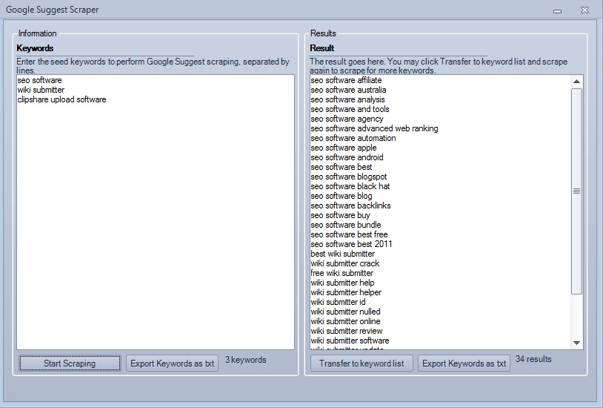Image resolution: width=603 pixels, height=408 pixels.
Task: Export seed keywords as txt in Information panel
Action: coord(173,363)
